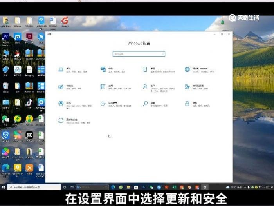Viewport: 274px width, 206px height.
Task: Click the settings search box under Windows 设置
Action: pos(139,54)
